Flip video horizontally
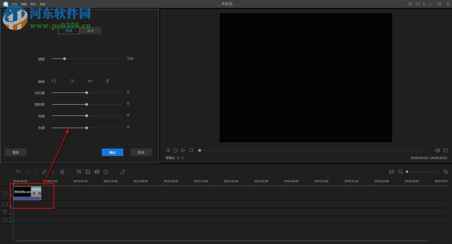 (89, 81)
